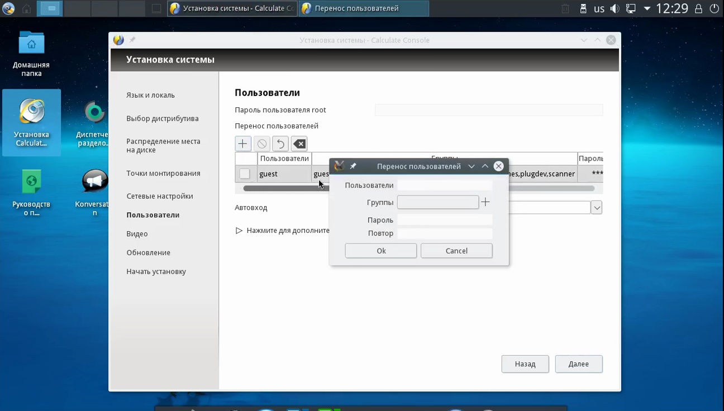
Task: Tick the checkbox in the guest user row
Action: 245,174
